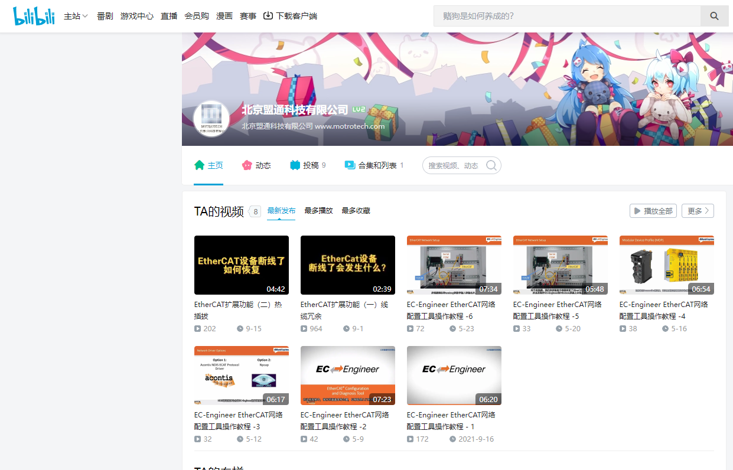Go to 直播 in the top bar
The width and height of the screenshot is (733, 470).
169,16
